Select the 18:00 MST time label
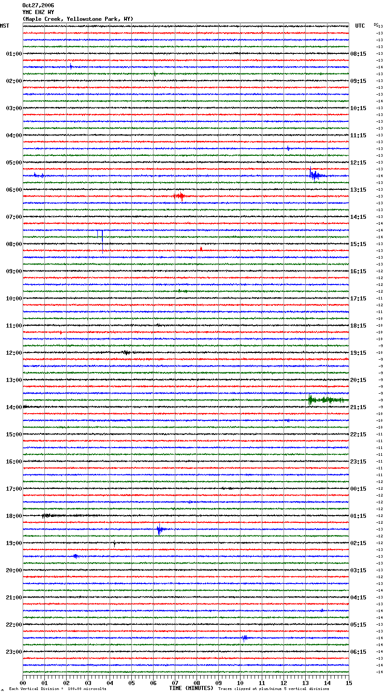This screenshot has width=385, height=695. (14, 516)
